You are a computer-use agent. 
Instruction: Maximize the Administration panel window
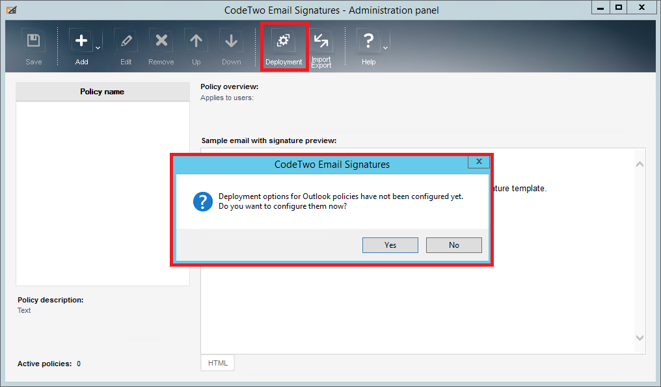[619, 8]
